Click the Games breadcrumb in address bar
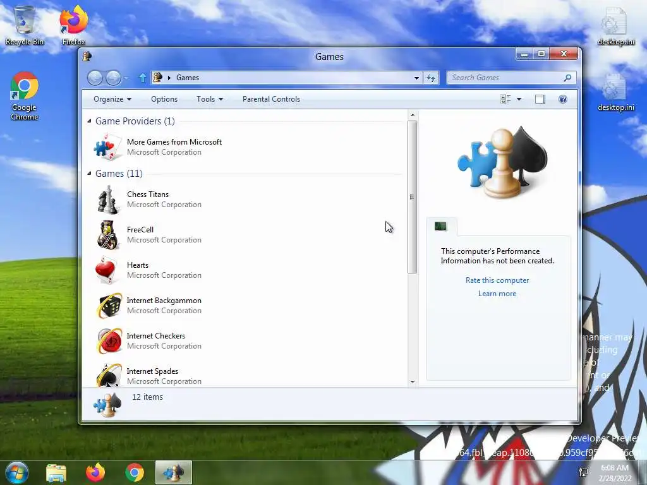This screenshot has height=485, width=647. click(188, 78)
